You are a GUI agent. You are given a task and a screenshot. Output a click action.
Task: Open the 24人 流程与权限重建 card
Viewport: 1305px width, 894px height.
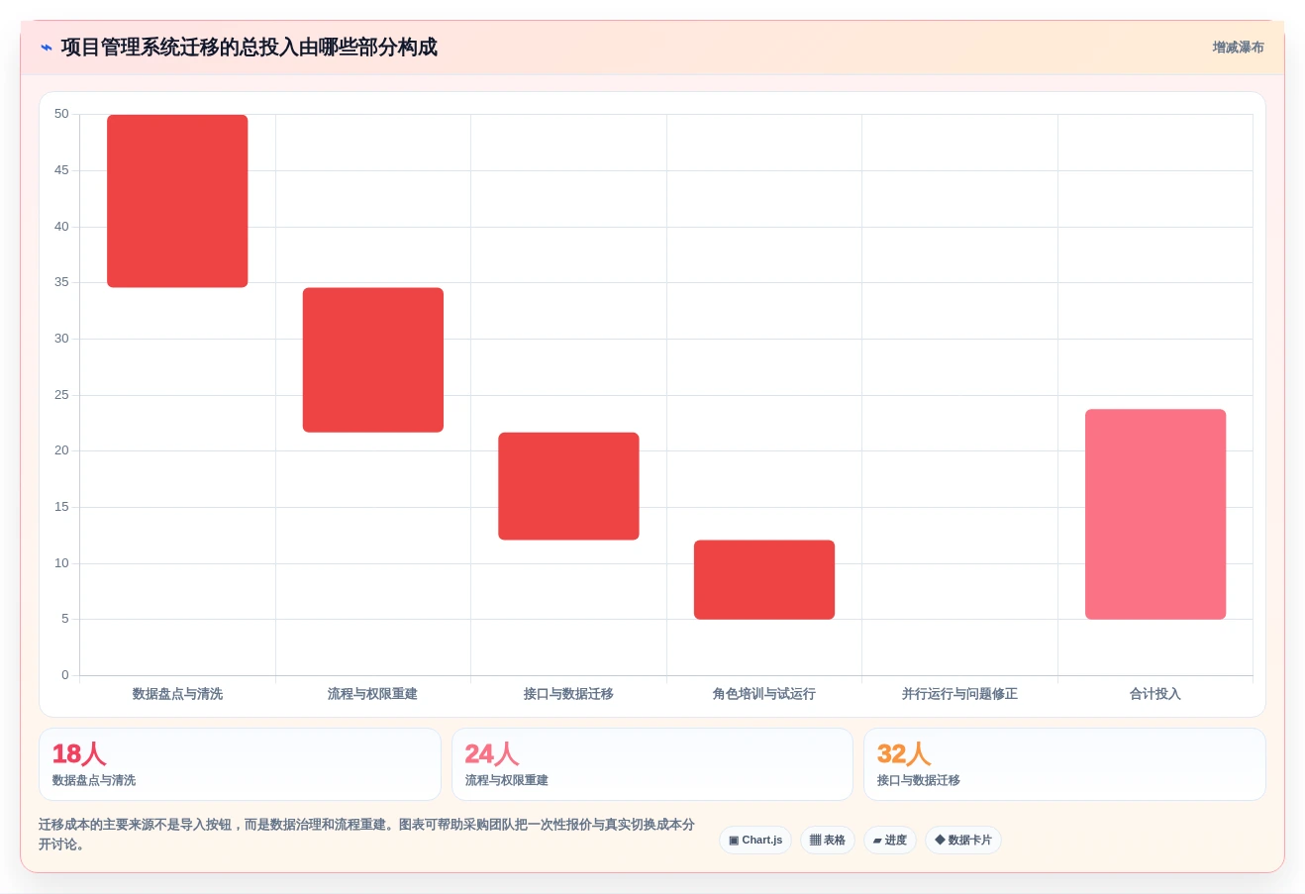click(x=652, y=764)
